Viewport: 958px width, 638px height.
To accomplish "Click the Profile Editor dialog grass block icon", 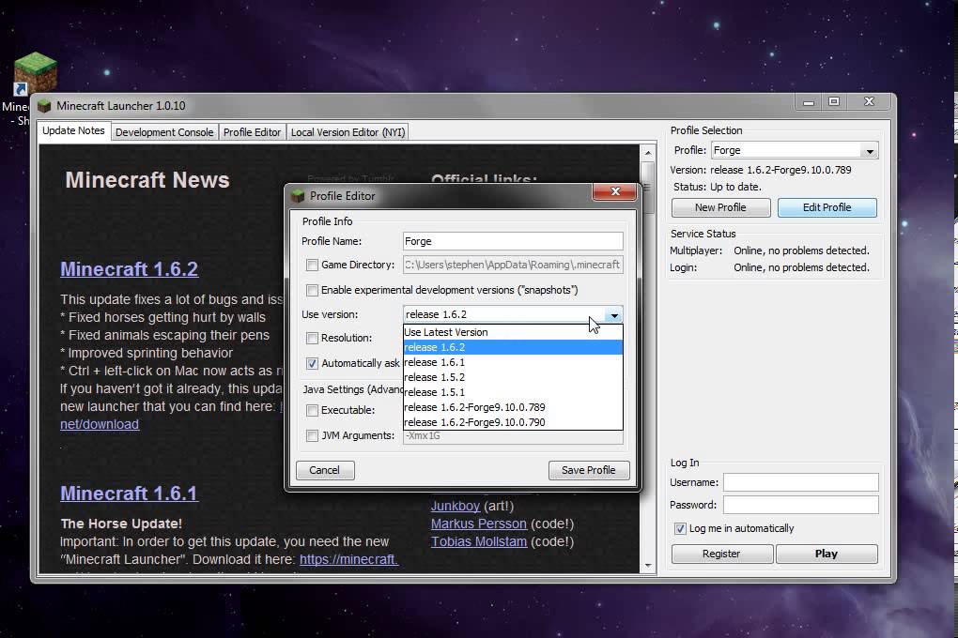I will click(298, 195).
